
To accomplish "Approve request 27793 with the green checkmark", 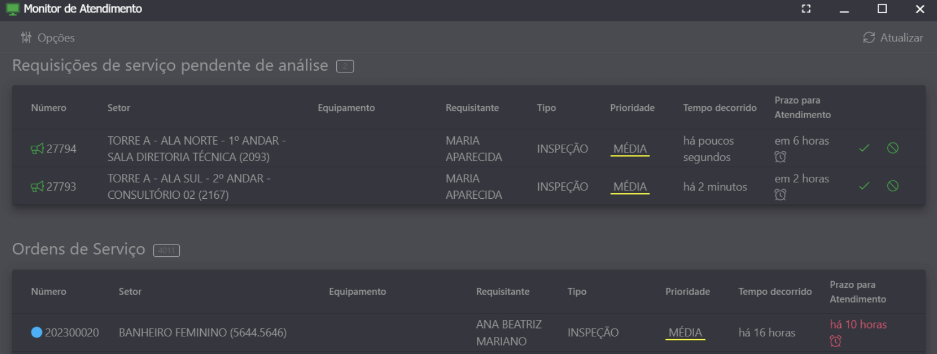I will (864, 186).
